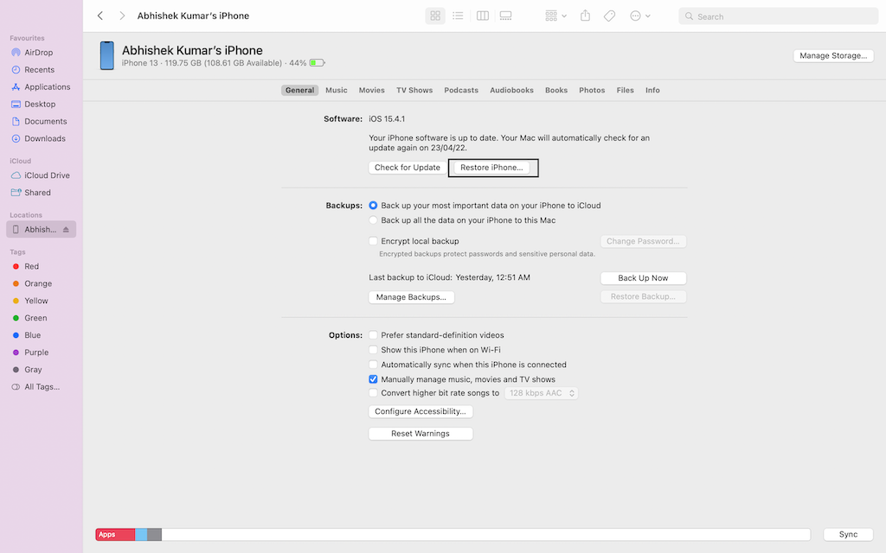Select back up to this Mac option
This screenshot has width=886, height=553.
pos(373,220)
